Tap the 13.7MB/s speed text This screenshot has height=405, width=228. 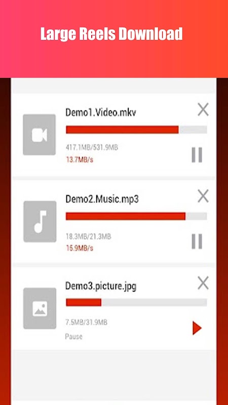[x=80, y=159]
